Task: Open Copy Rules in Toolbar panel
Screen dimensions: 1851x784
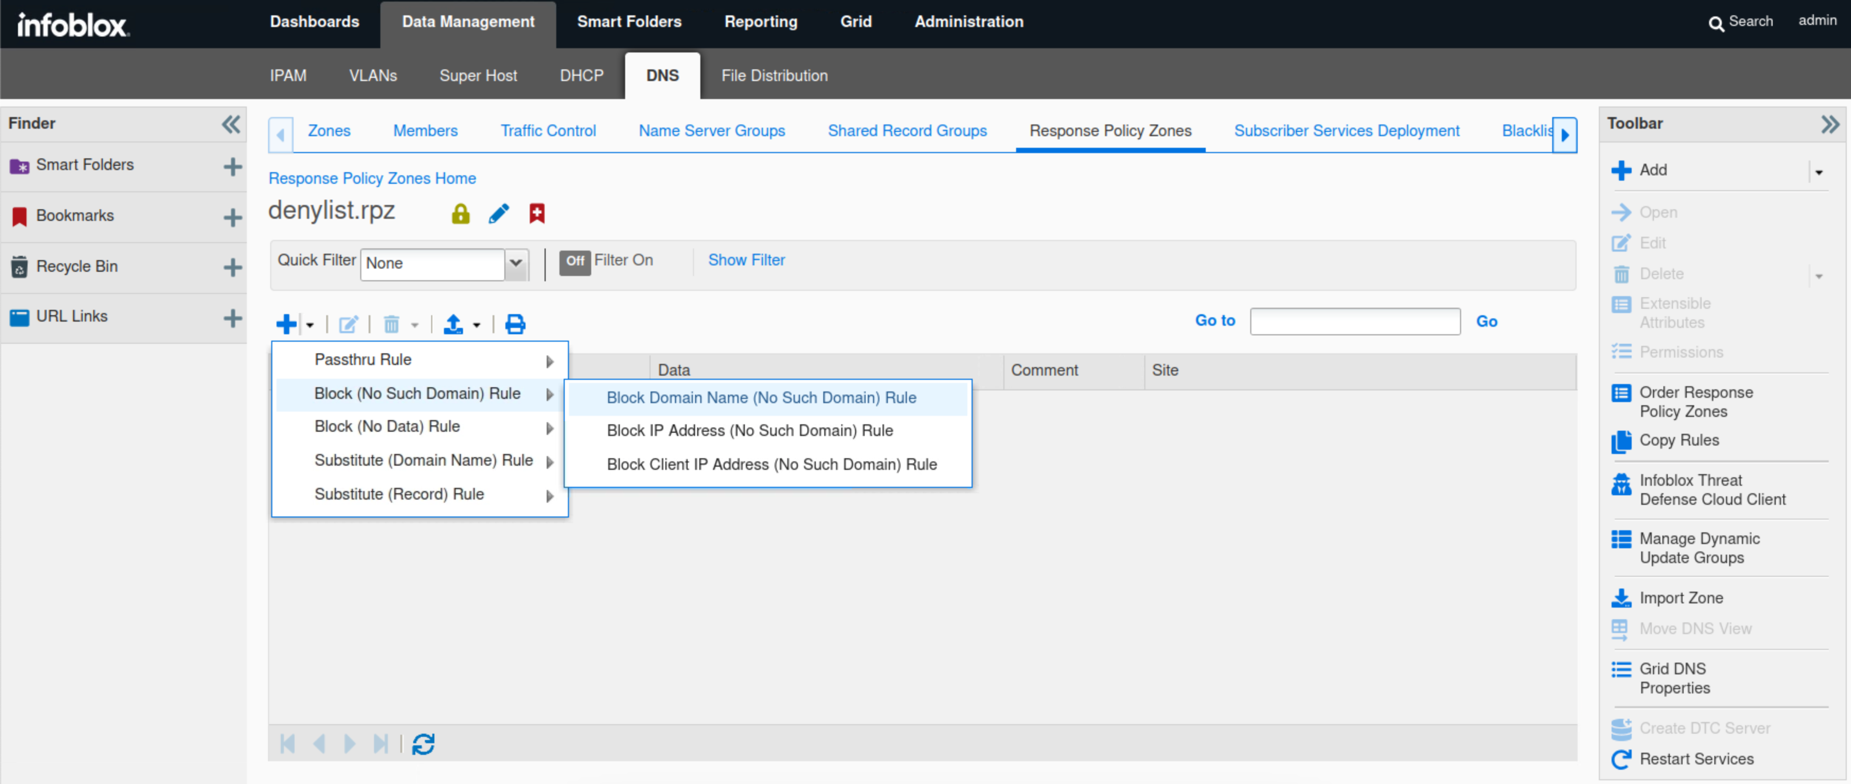Action: [1678, 440]
